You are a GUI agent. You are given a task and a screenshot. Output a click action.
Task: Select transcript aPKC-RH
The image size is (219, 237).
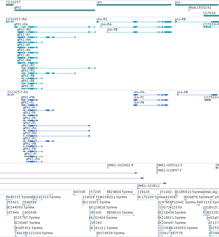pos(24,40)
